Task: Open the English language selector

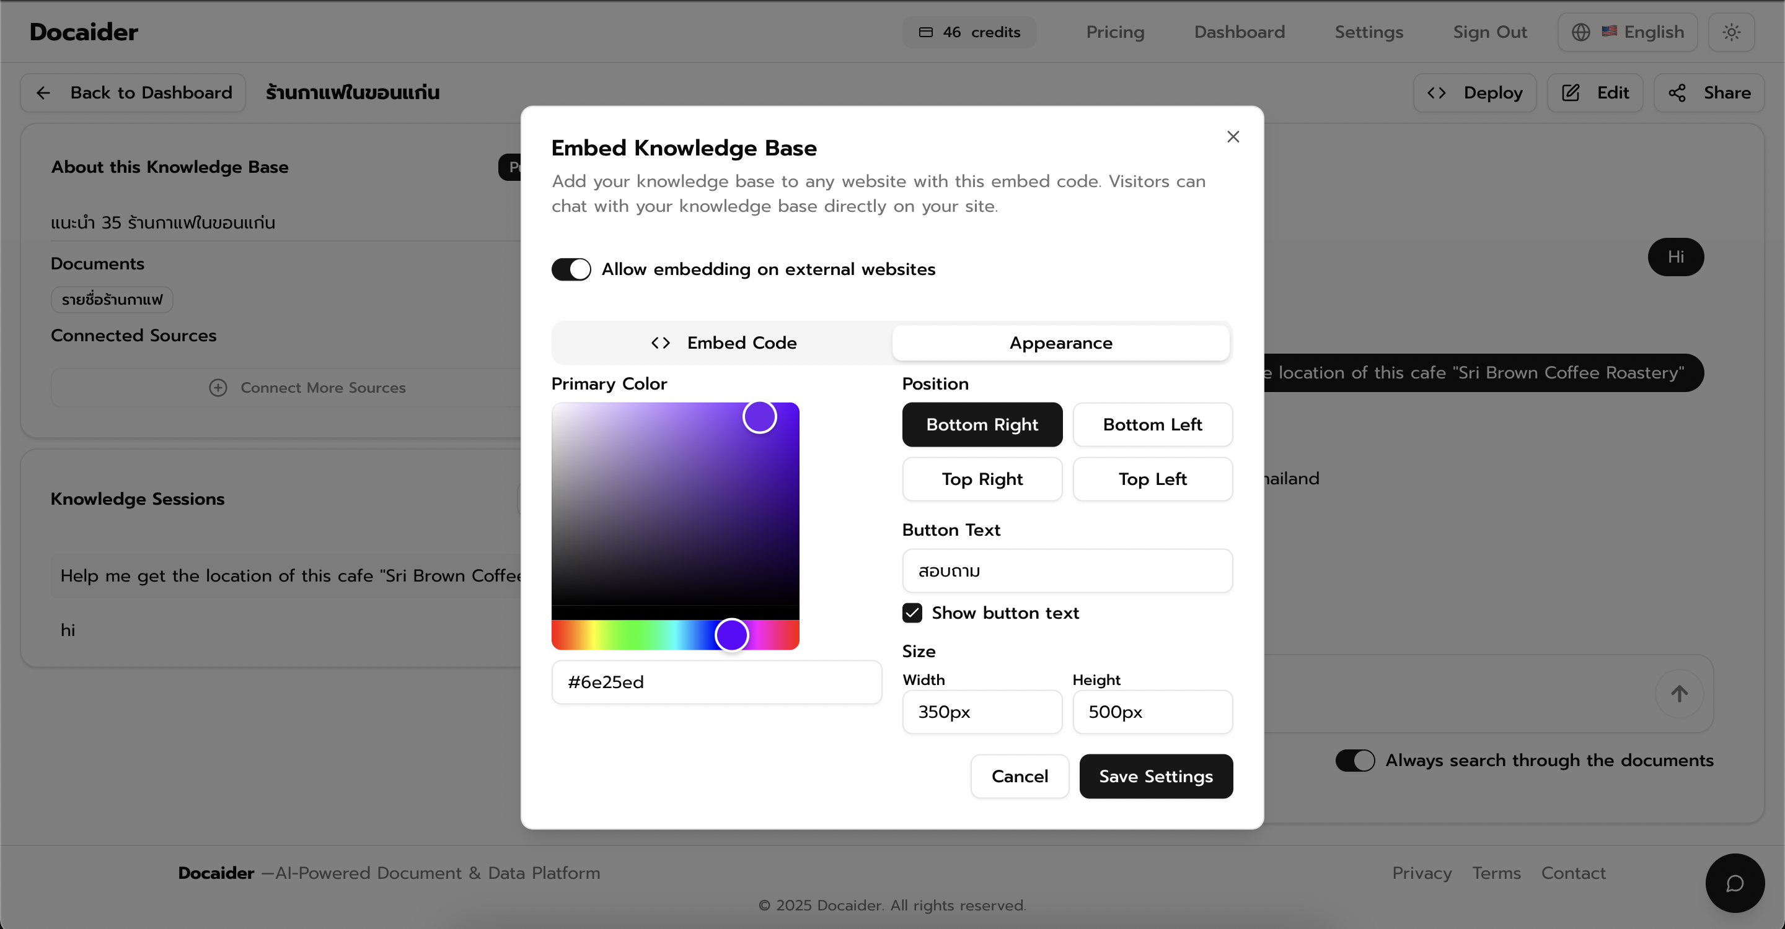Action: pyautogui.click(x=1627, y=32)
